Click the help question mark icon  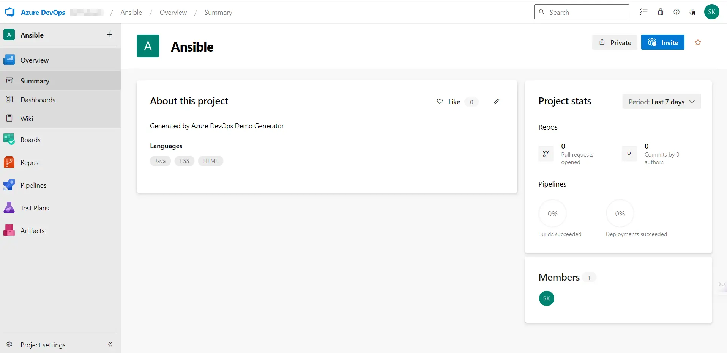677,12
